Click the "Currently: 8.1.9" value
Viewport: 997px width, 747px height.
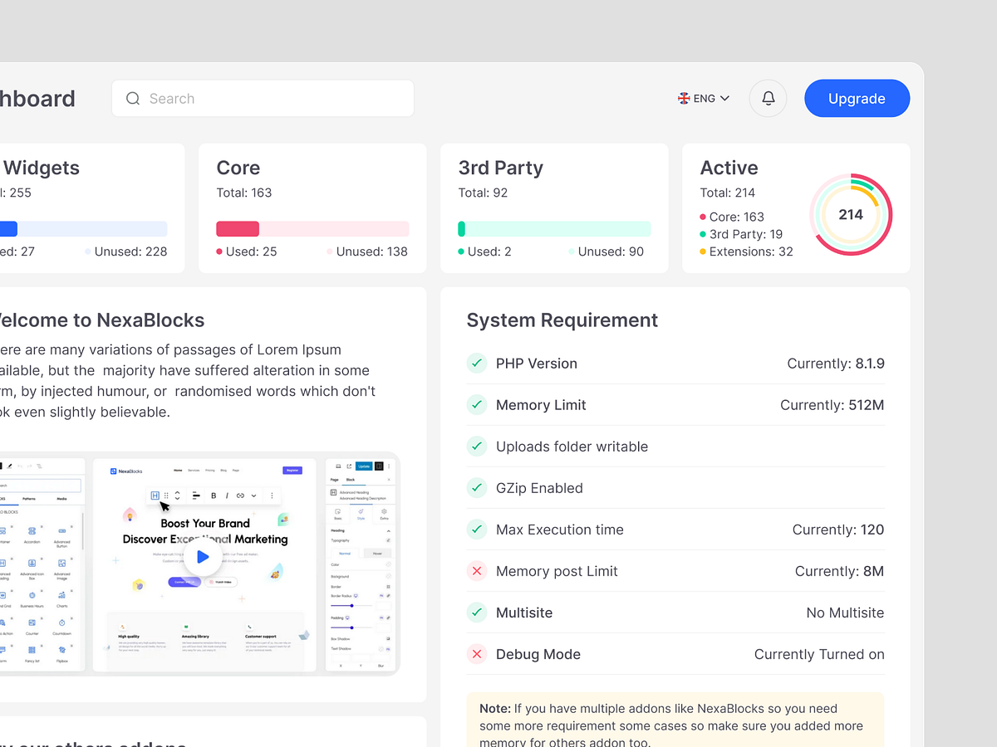(x=836, y=364)
